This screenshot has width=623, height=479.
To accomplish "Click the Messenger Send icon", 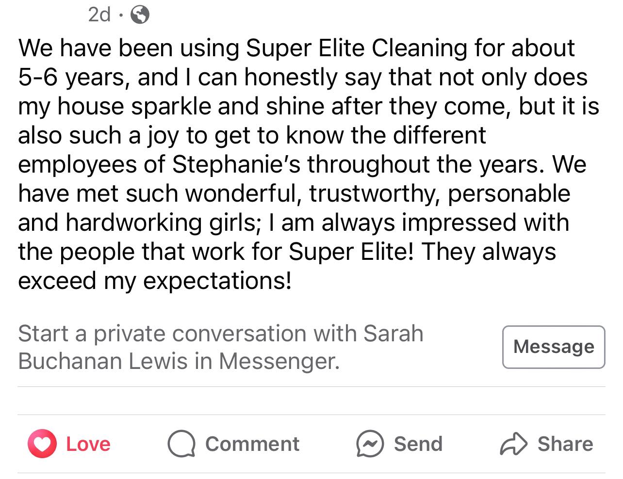I will (370, 444).
